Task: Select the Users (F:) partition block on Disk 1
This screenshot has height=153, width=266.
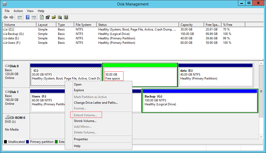Action: [x=47, y=101]
